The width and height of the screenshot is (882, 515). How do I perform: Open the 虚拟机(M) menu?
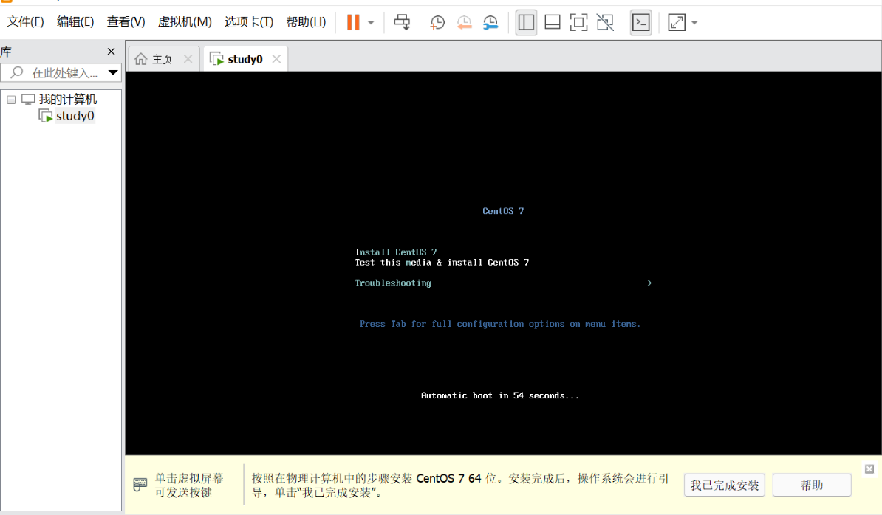[x=185, y=22]
